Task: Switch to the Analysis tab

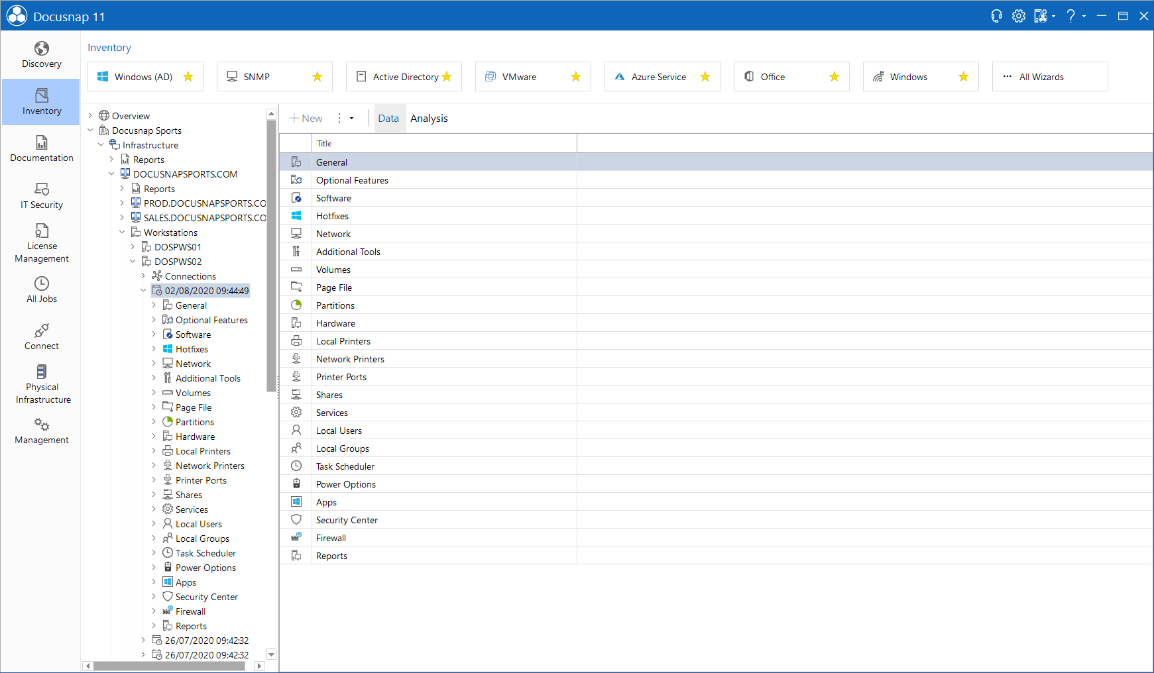Action: tap(429, 119)
